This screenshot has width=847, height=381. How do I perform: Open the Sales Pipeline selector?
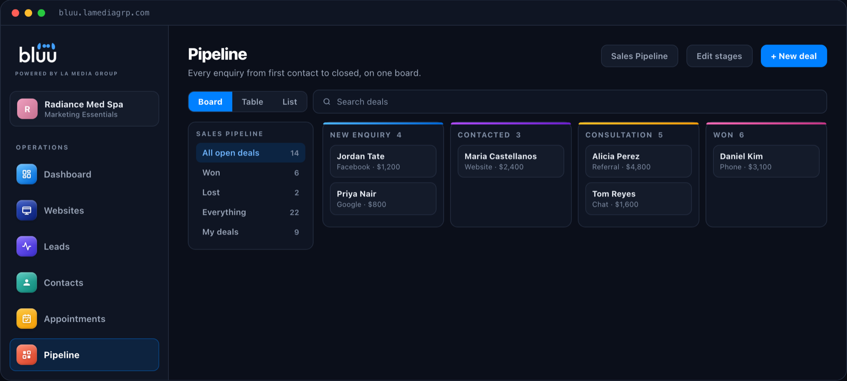coord(639,56)
